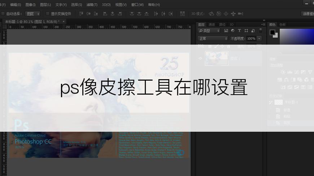Select the 3D roll mode icon
Image resolution: width=314 pixels, height=176 pixels.
[x=219, y=14]
